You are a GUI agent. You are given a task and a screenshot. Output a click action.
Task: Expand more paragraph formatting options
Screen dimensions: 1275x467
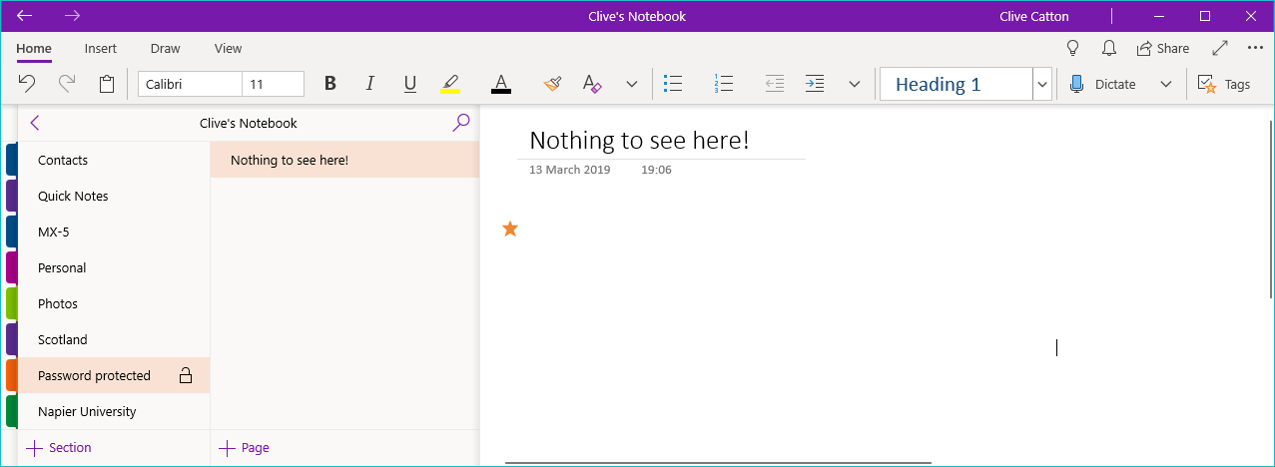tap(854, 84)
